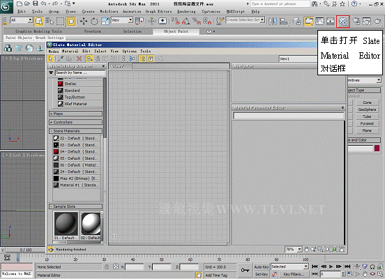Screen dimensions: 385x279
Task: Toggle the selection lock icon in status bar
Action: click(x=107, y=266)
